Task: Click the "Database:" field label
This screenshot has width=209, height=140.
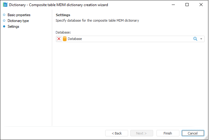Action: tap(63, 32)
